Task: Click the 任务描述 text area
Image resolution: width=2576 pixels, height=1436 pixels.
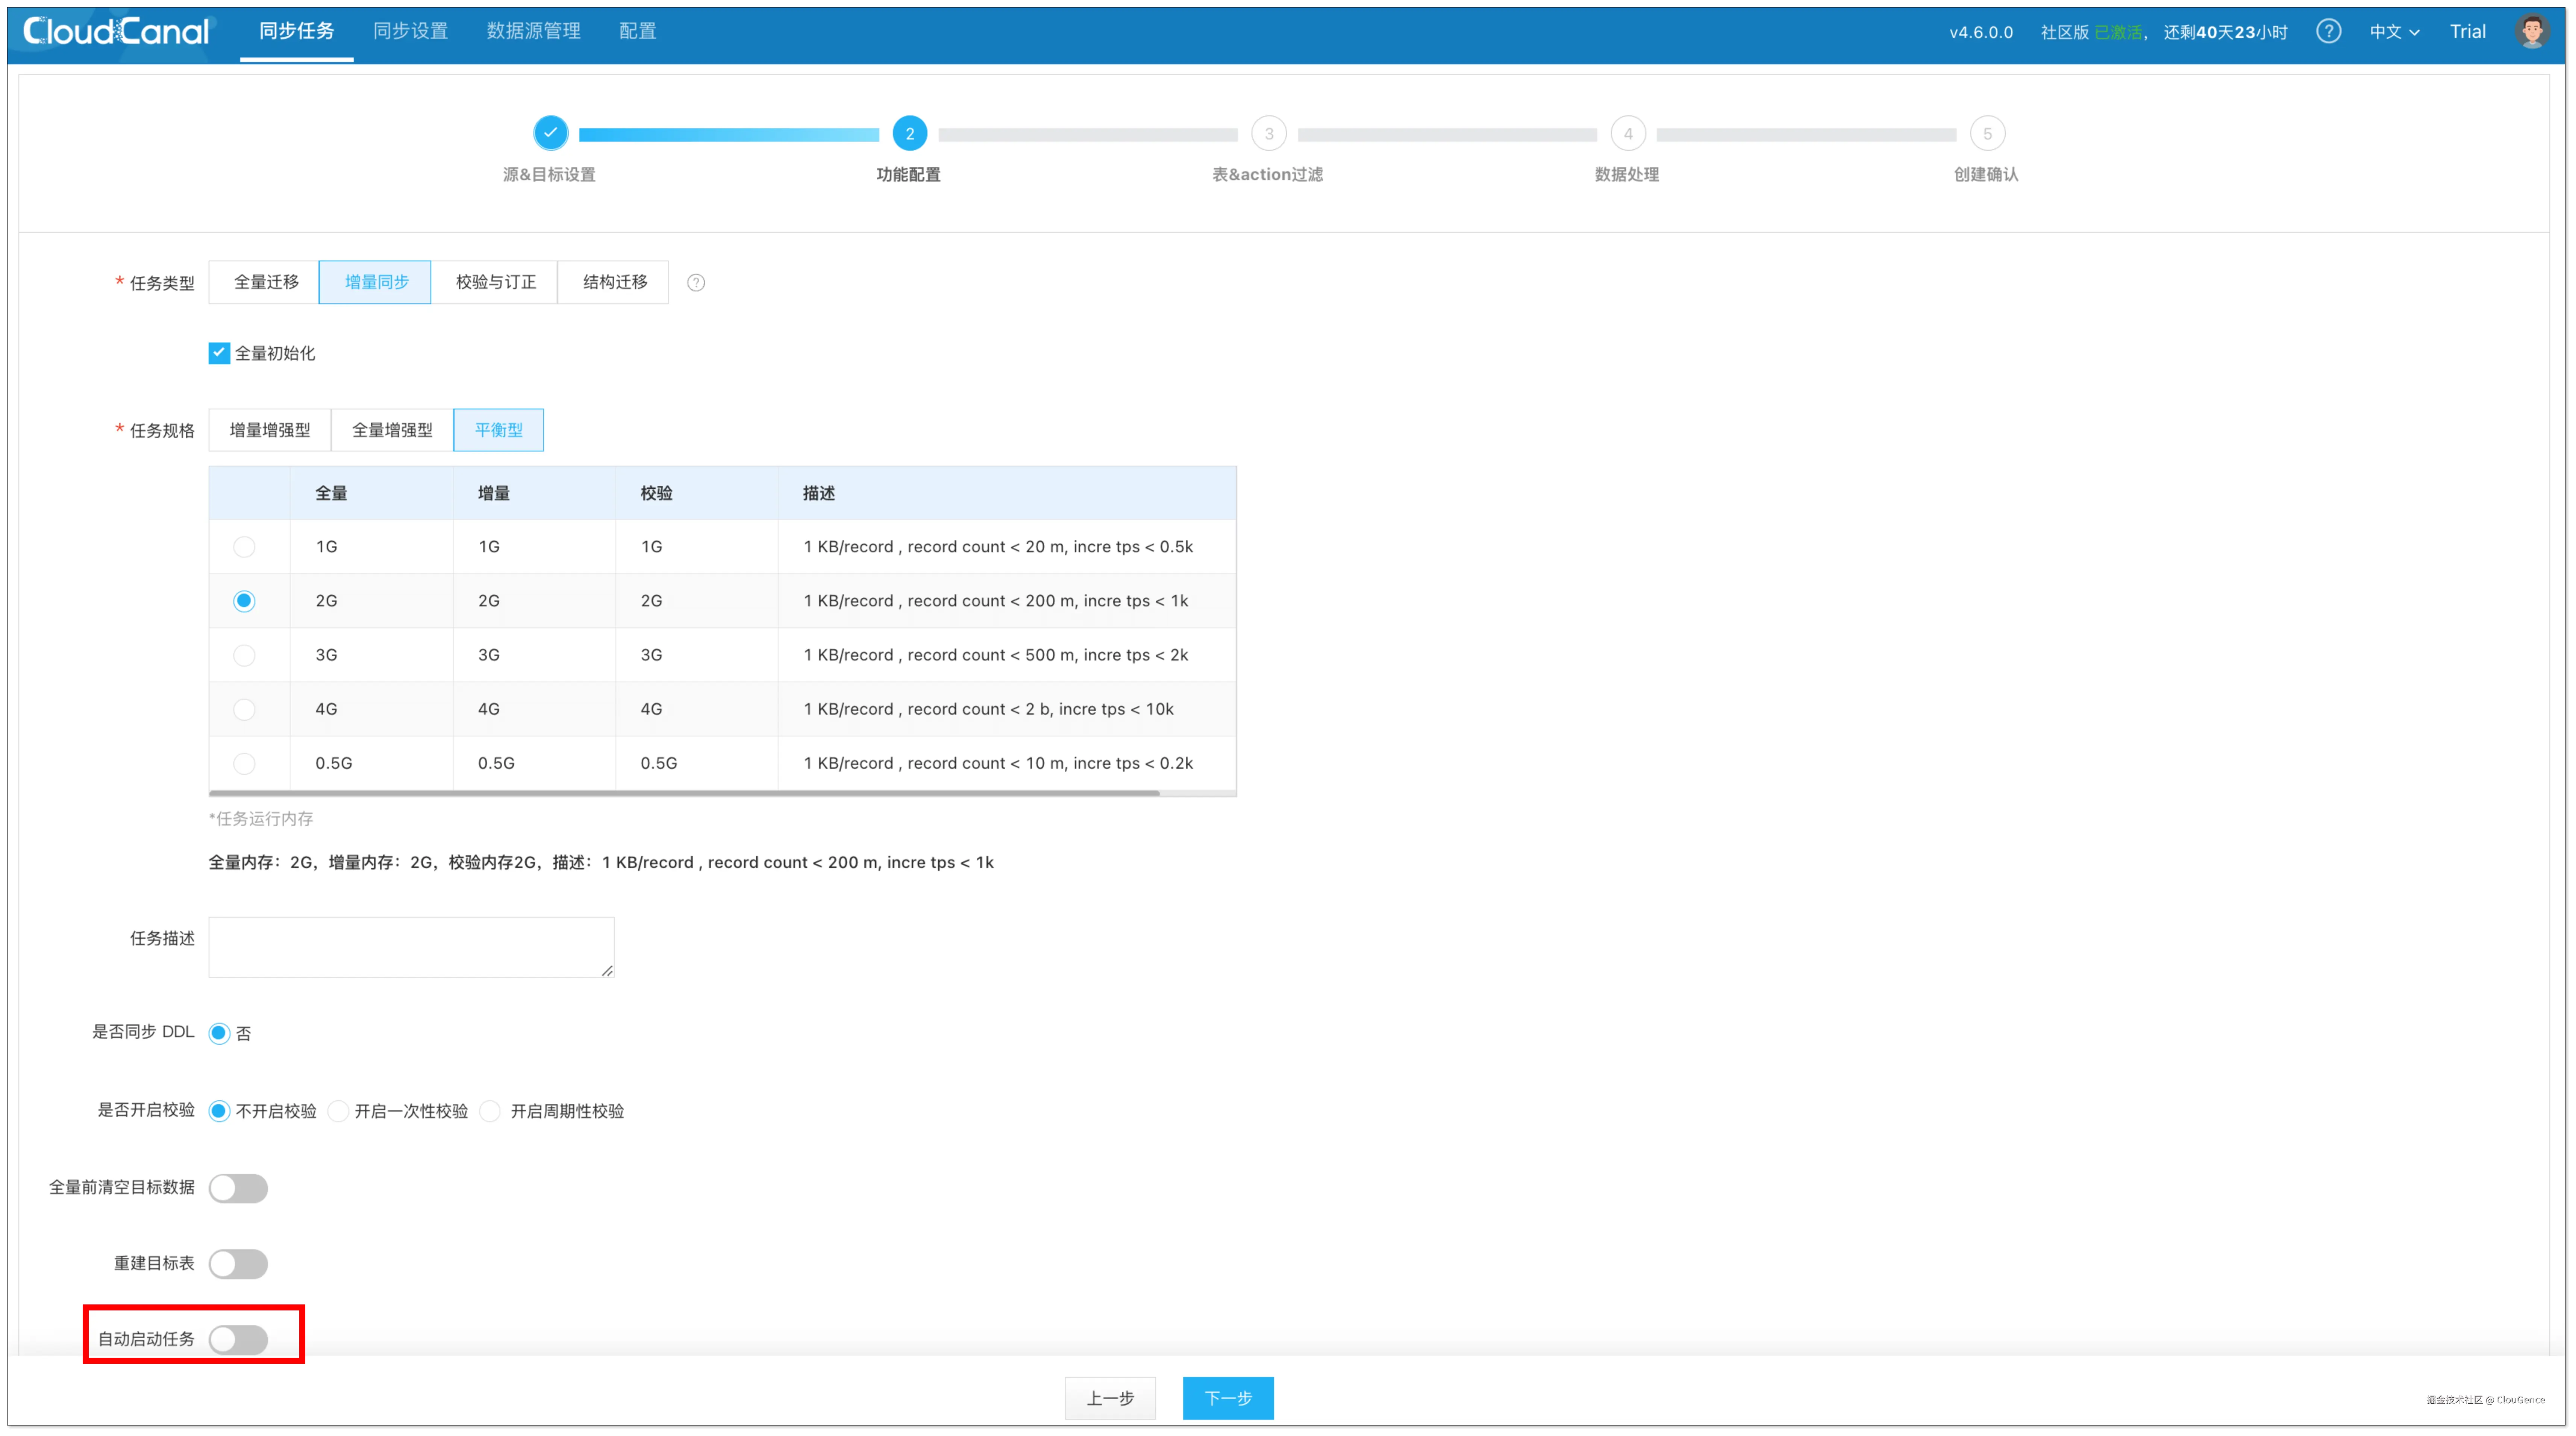Action: click(x=411, y=946)
